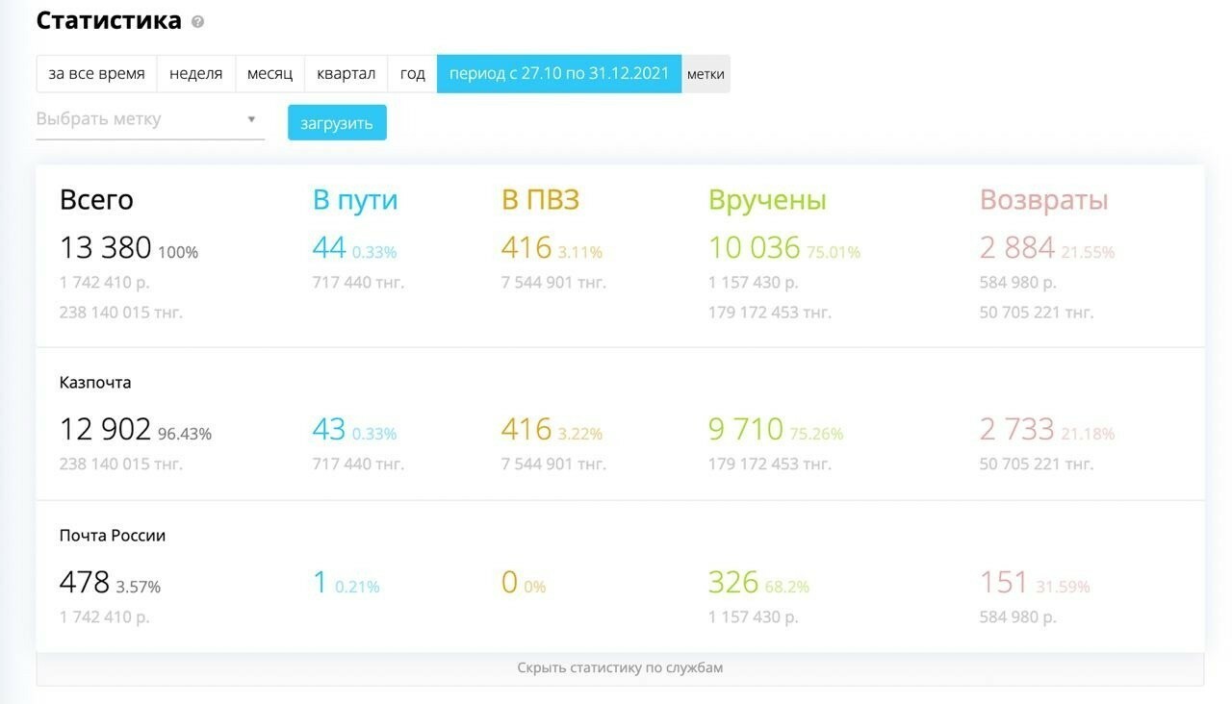Open the 'период с 27.10 по 31.12.2021' tab
1232x704 pixels.
click(x=559, y=73)
